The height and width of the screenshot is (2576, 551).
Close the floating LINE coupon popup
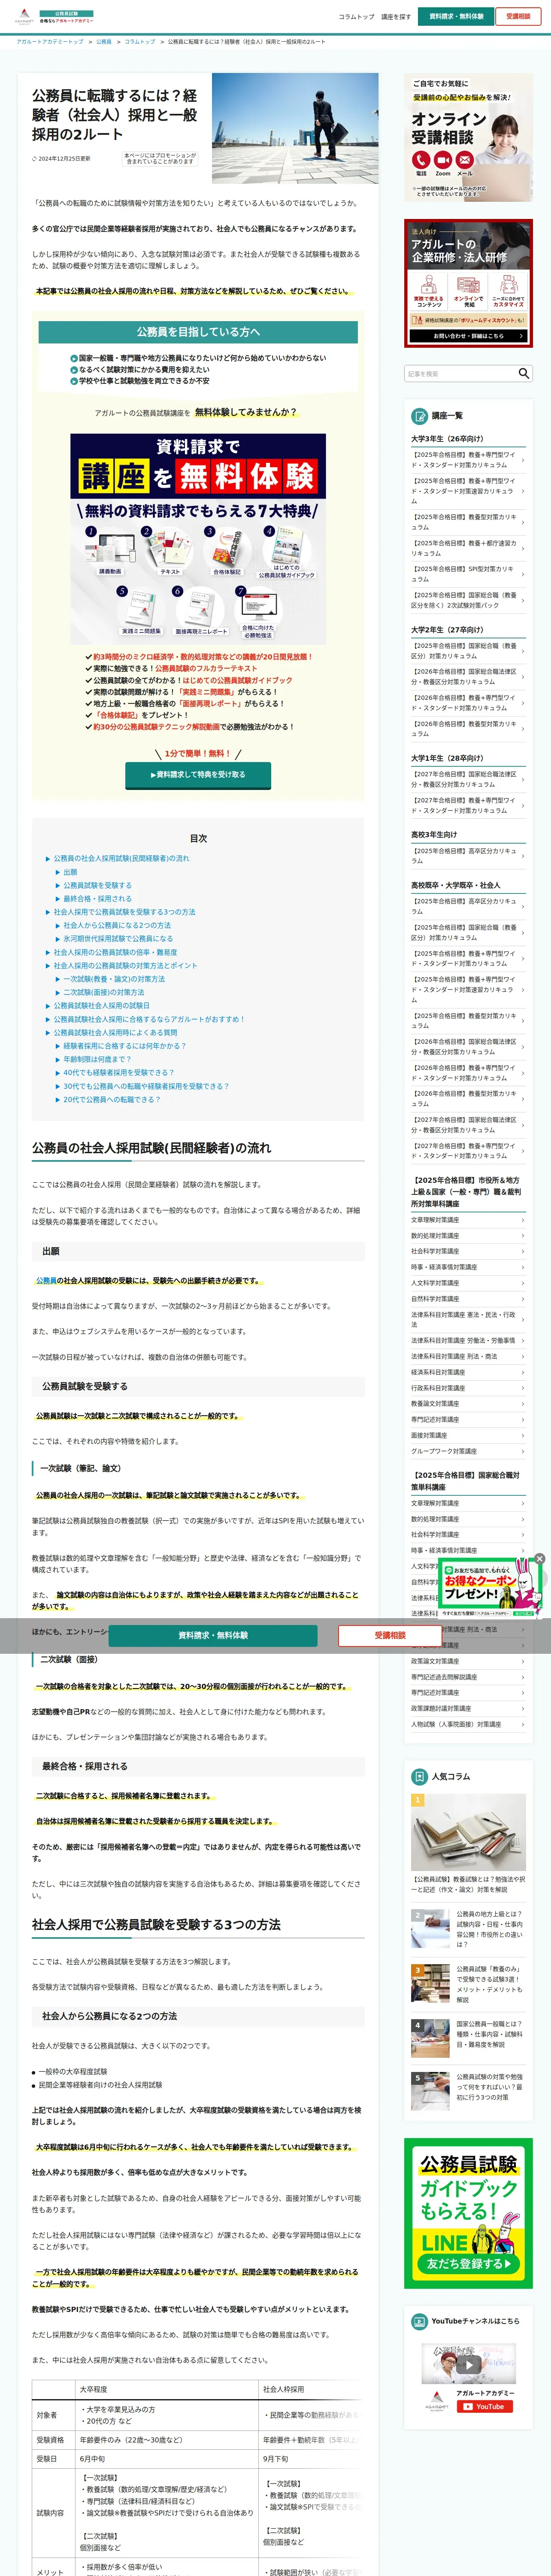540,1559
